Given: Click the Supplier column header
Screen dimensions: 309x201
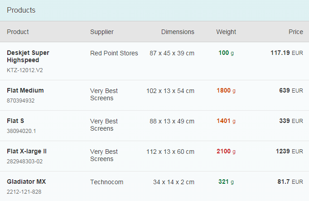Looking at the screenshot, I should coord(101,32).
